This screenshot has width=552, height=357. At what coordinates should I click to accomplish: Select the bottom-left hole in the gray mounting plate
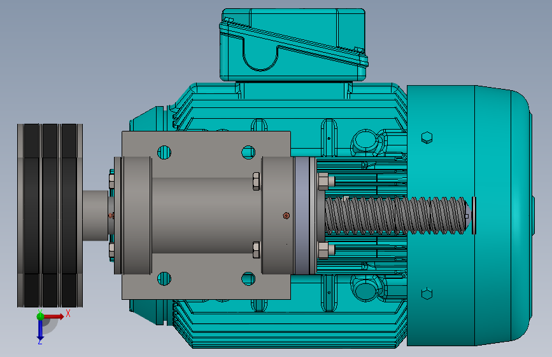pyautogui.click(x=164, y=279)
